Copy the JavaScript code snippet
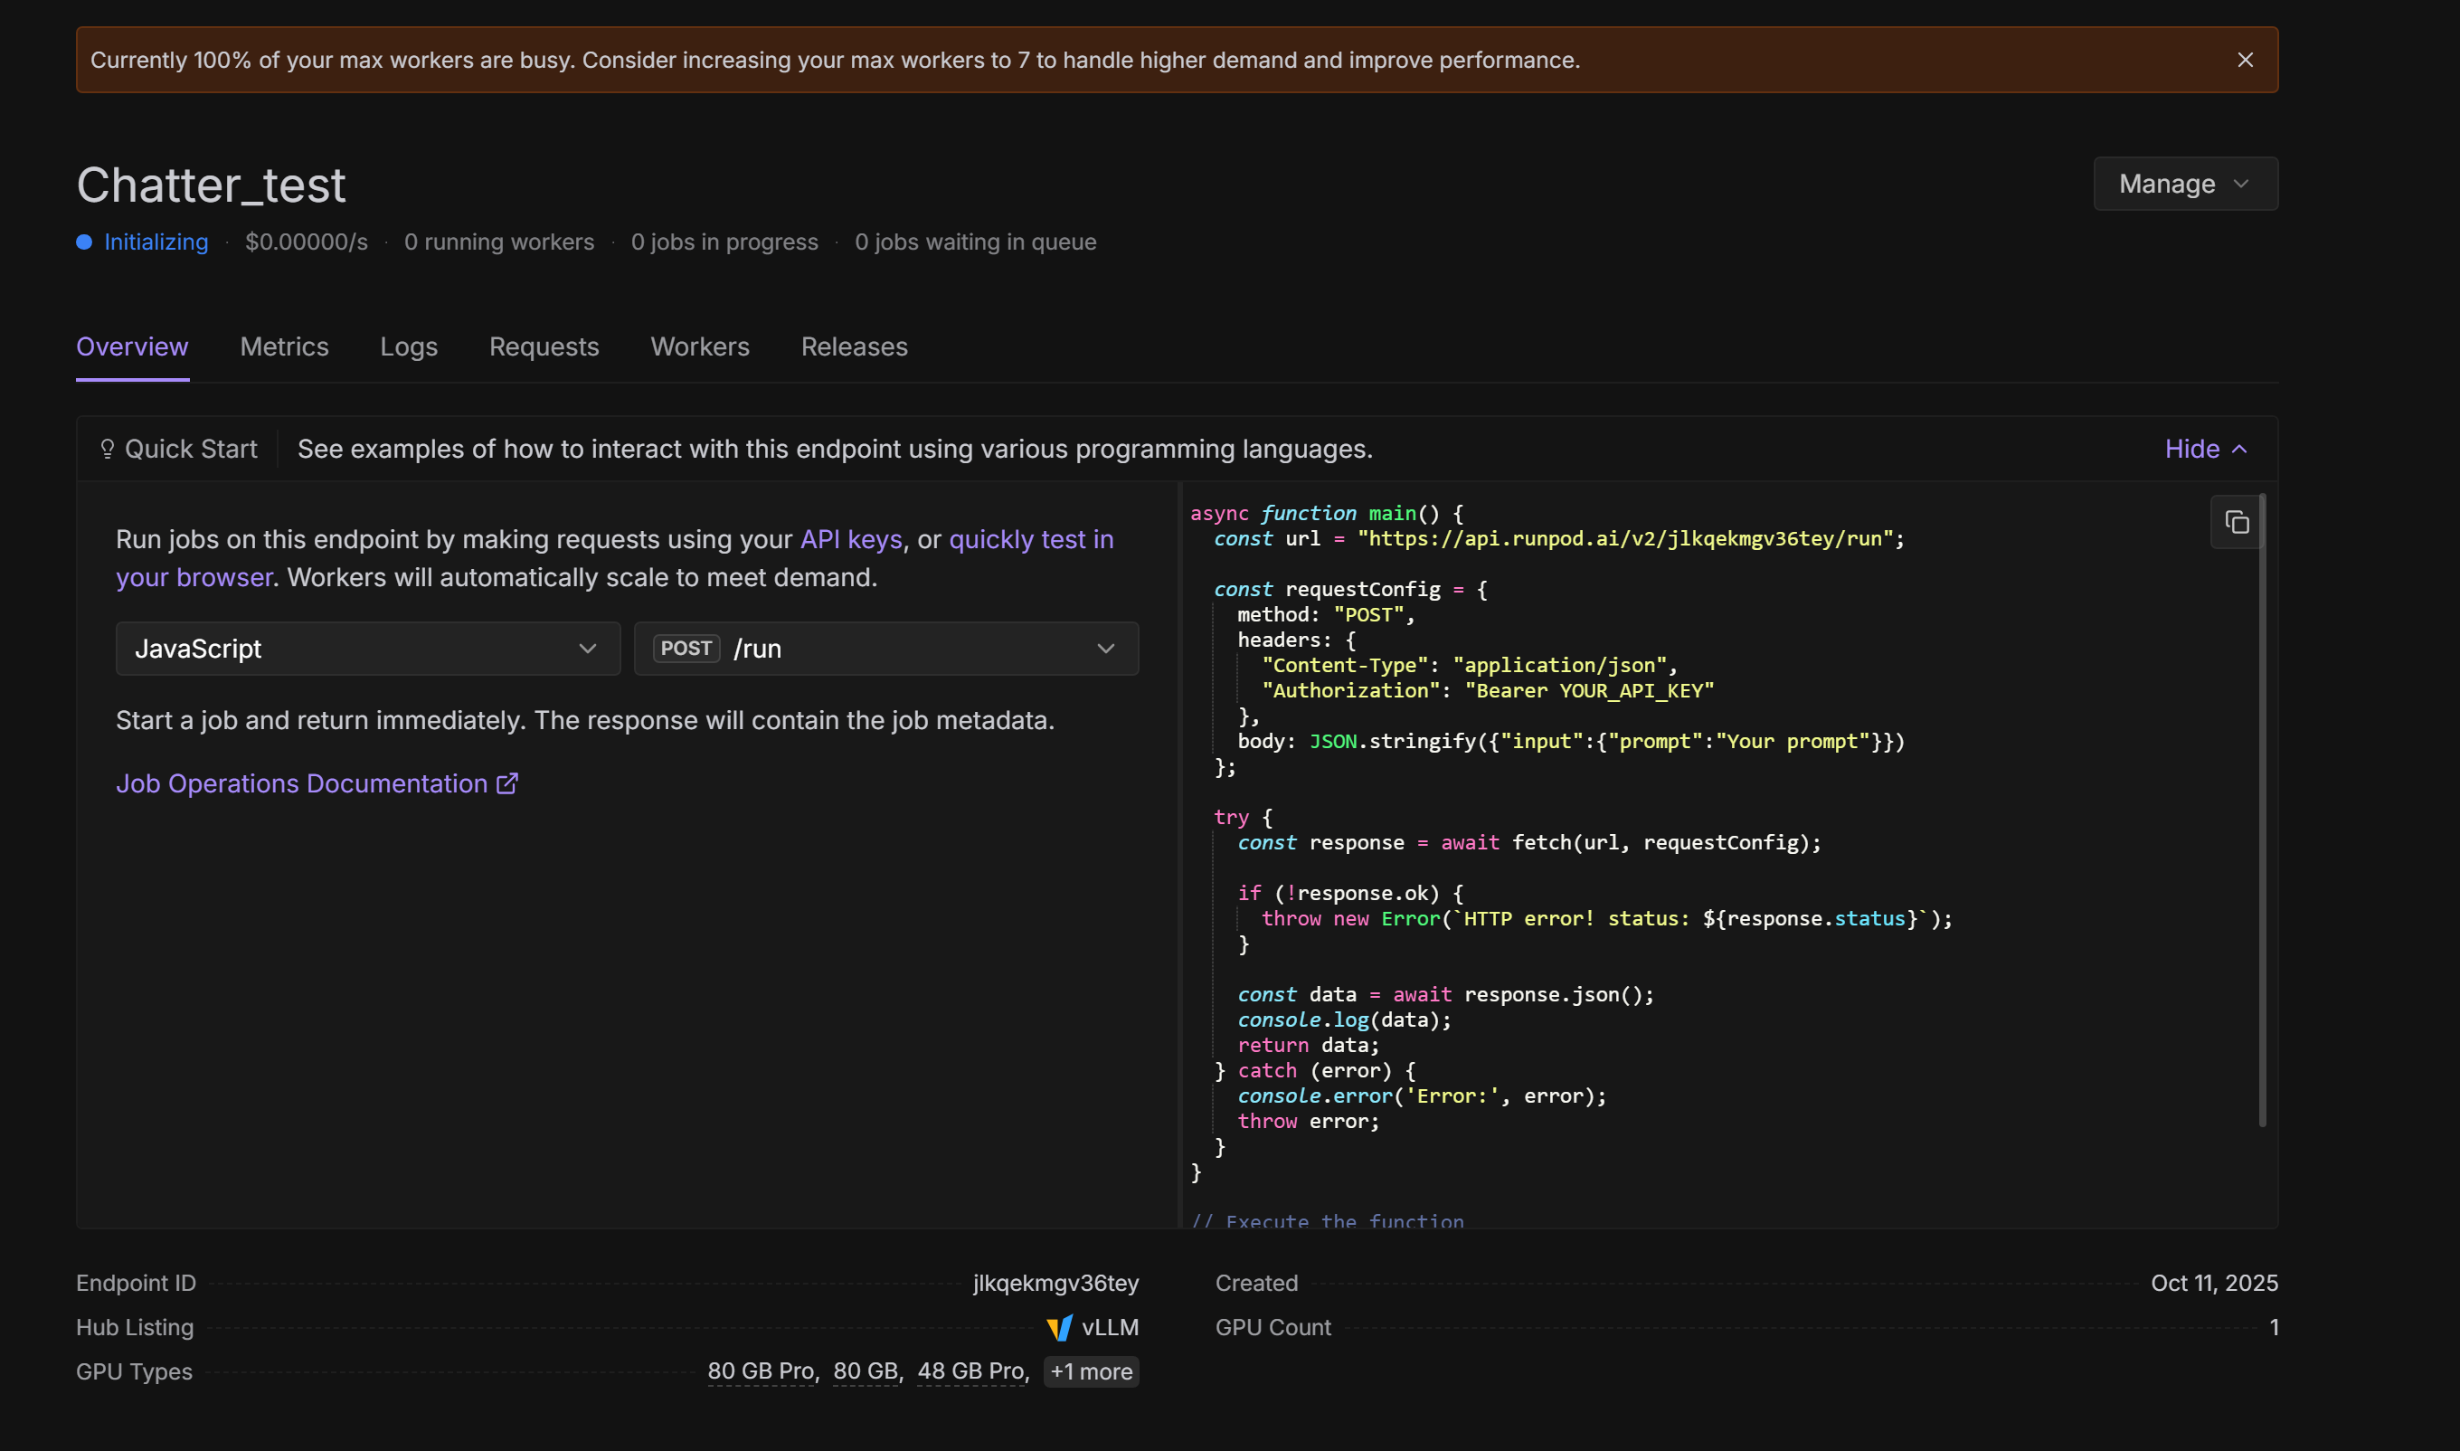Screen dimensions: 2460x1451 coord(2237,523)
